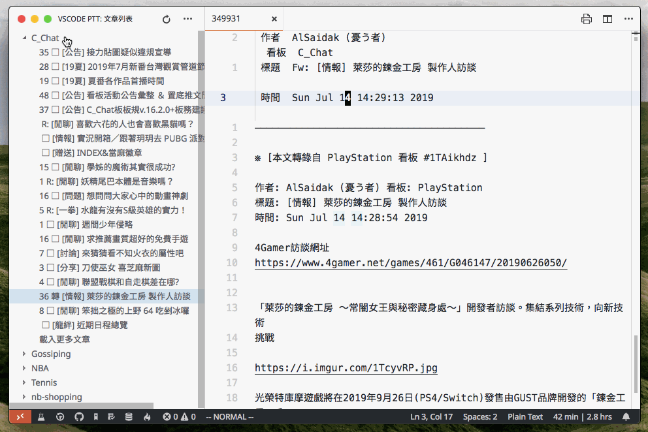Screen dimensions: 648x432
Task: Toggle checkbox for 週間少年侵略
Action: pyautogui.click(x=50, y=224)
